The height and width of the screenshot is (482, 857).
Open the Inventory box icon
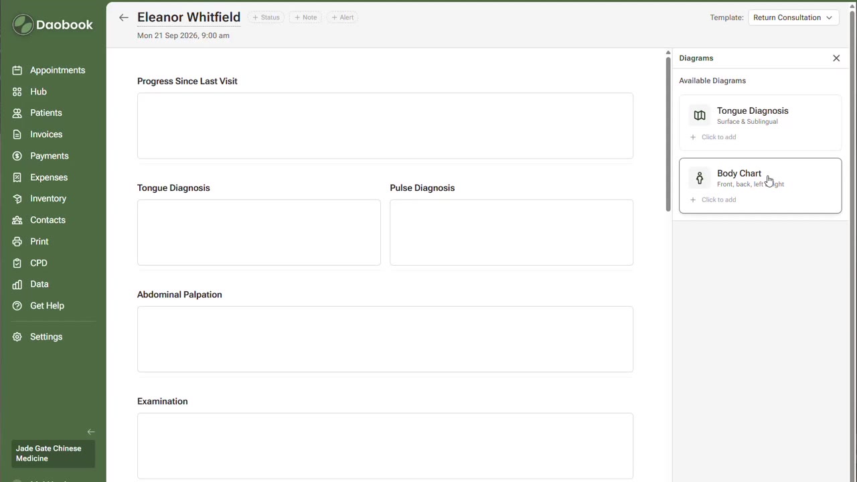[17, 199]
